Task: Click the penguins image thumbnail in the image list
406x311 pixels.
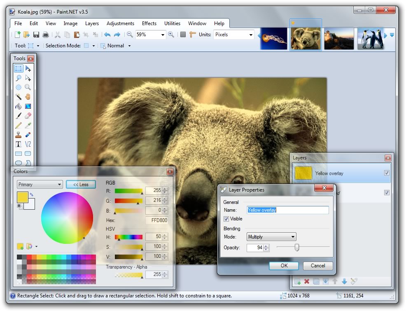Action: coord(371,37)
